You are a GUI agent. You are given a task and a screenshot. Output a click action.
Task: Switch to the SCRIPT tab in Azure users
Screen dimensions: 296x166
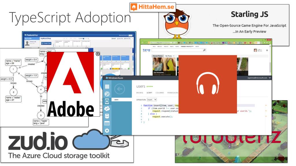tap(149, 93)
